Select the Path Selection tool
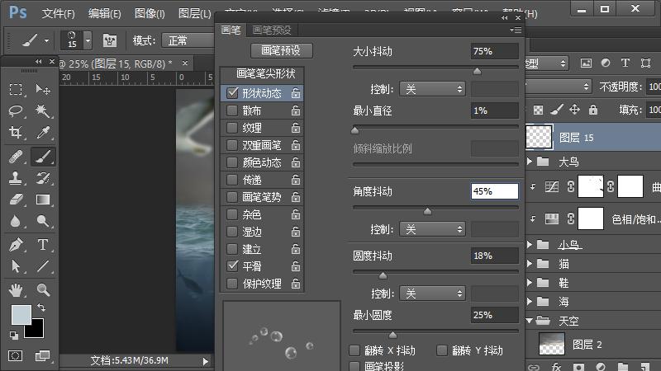661x371 pixels. coord(16,265)
